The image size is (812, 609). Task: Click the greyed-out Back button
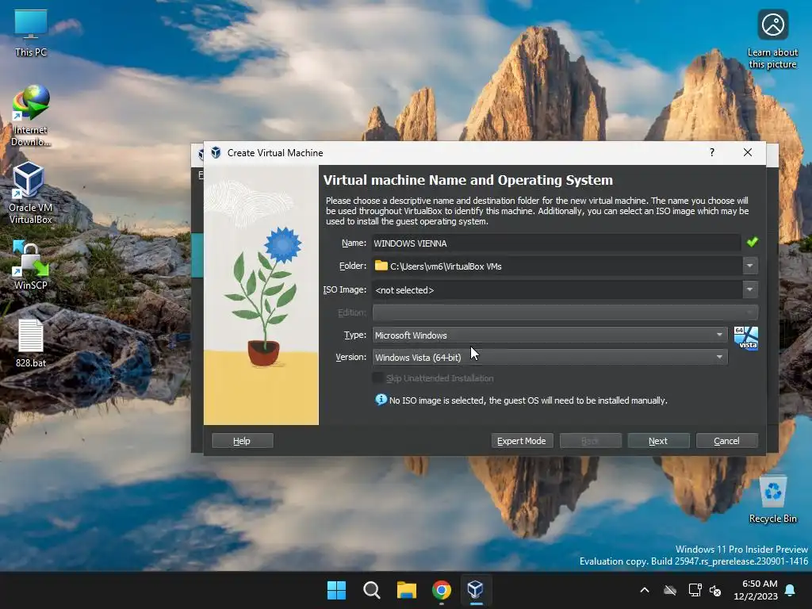590,441
